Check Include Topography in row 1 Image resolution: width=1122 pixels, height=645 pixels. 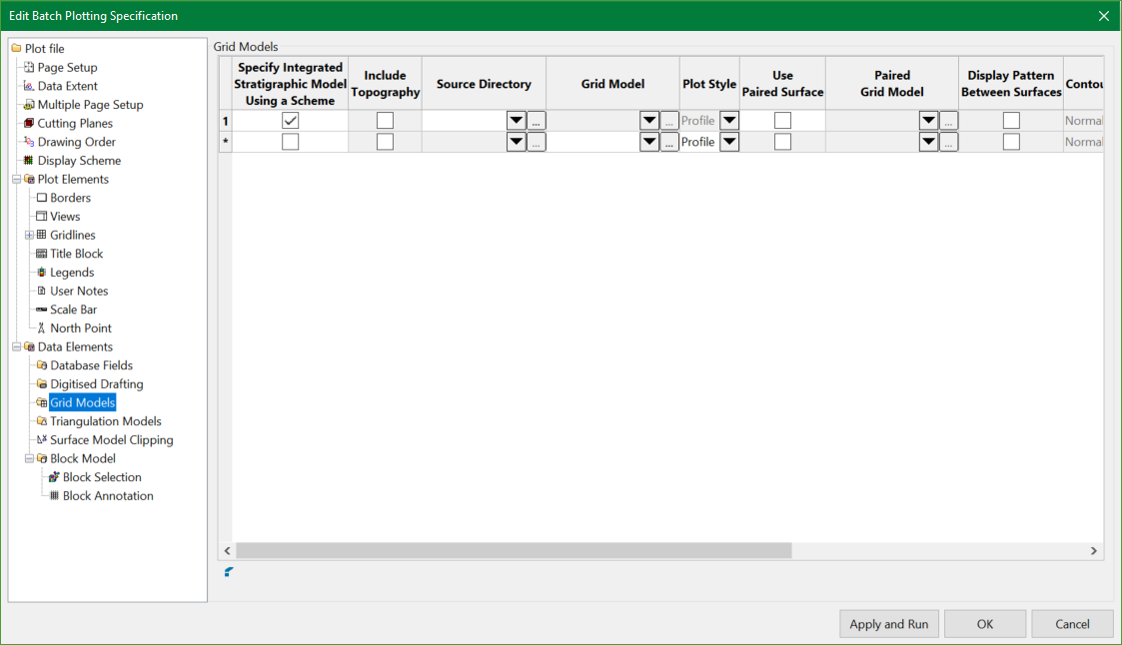tap(385, 120)
